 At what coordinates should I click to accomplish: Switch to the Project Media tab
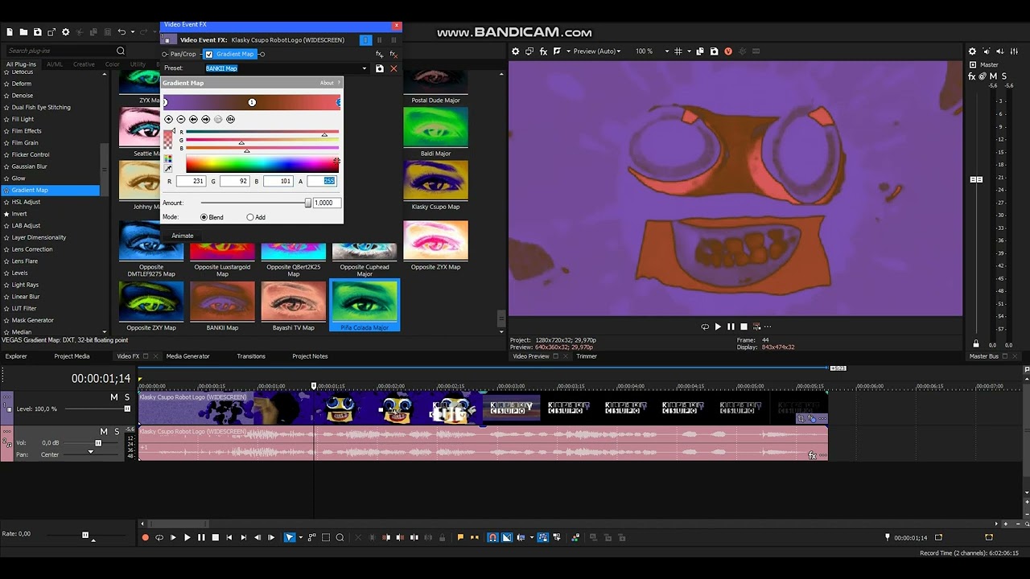point(72,356)
